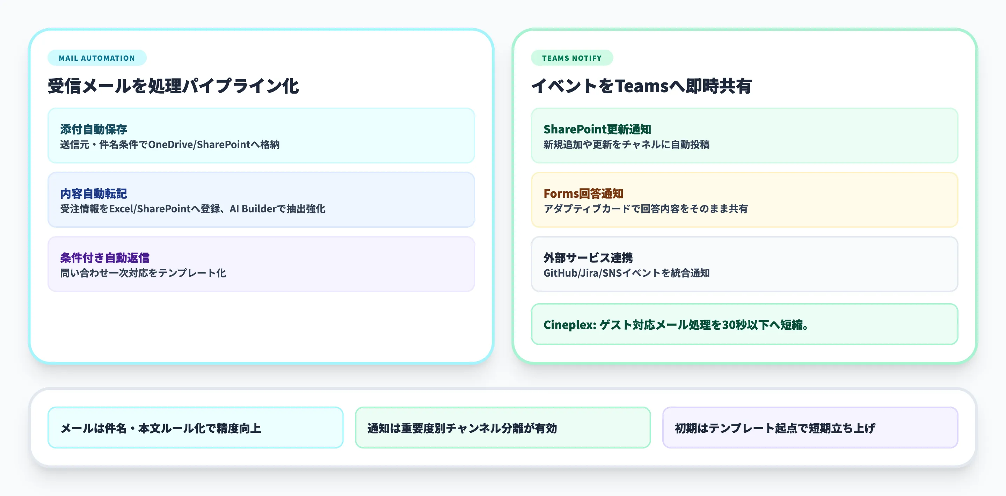Click the MAIL AUTOMATION badge
Viewport: 1006px width, 496px height.
click(97, 58)
